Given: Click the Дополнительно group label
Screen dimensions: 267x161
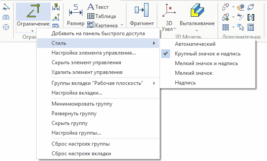Looking at the screenshot, I should [241, 37].
